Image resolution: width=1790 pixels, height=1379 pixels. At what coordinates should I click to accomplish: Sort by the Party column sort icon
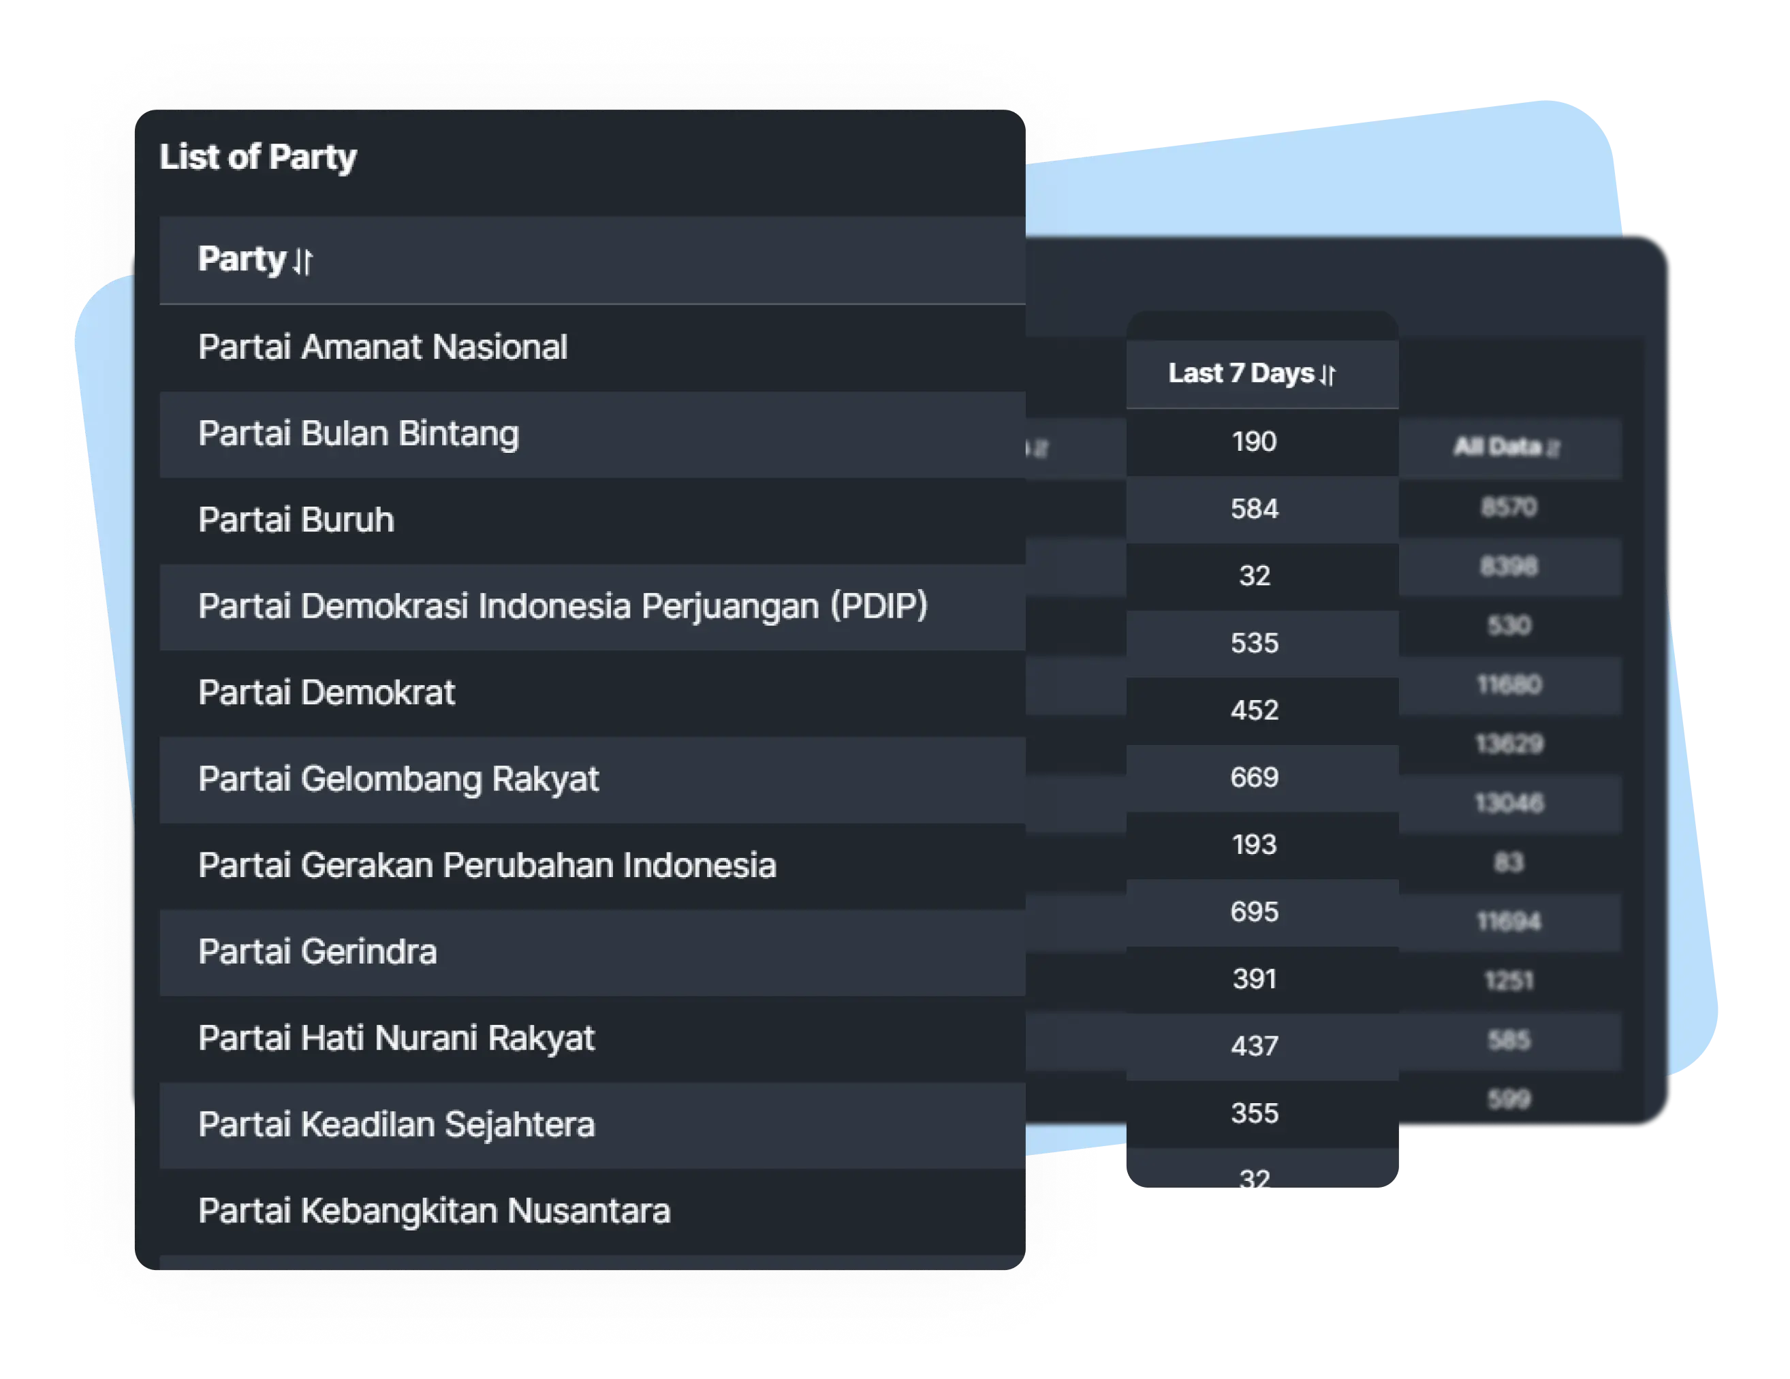coord(303,261)
